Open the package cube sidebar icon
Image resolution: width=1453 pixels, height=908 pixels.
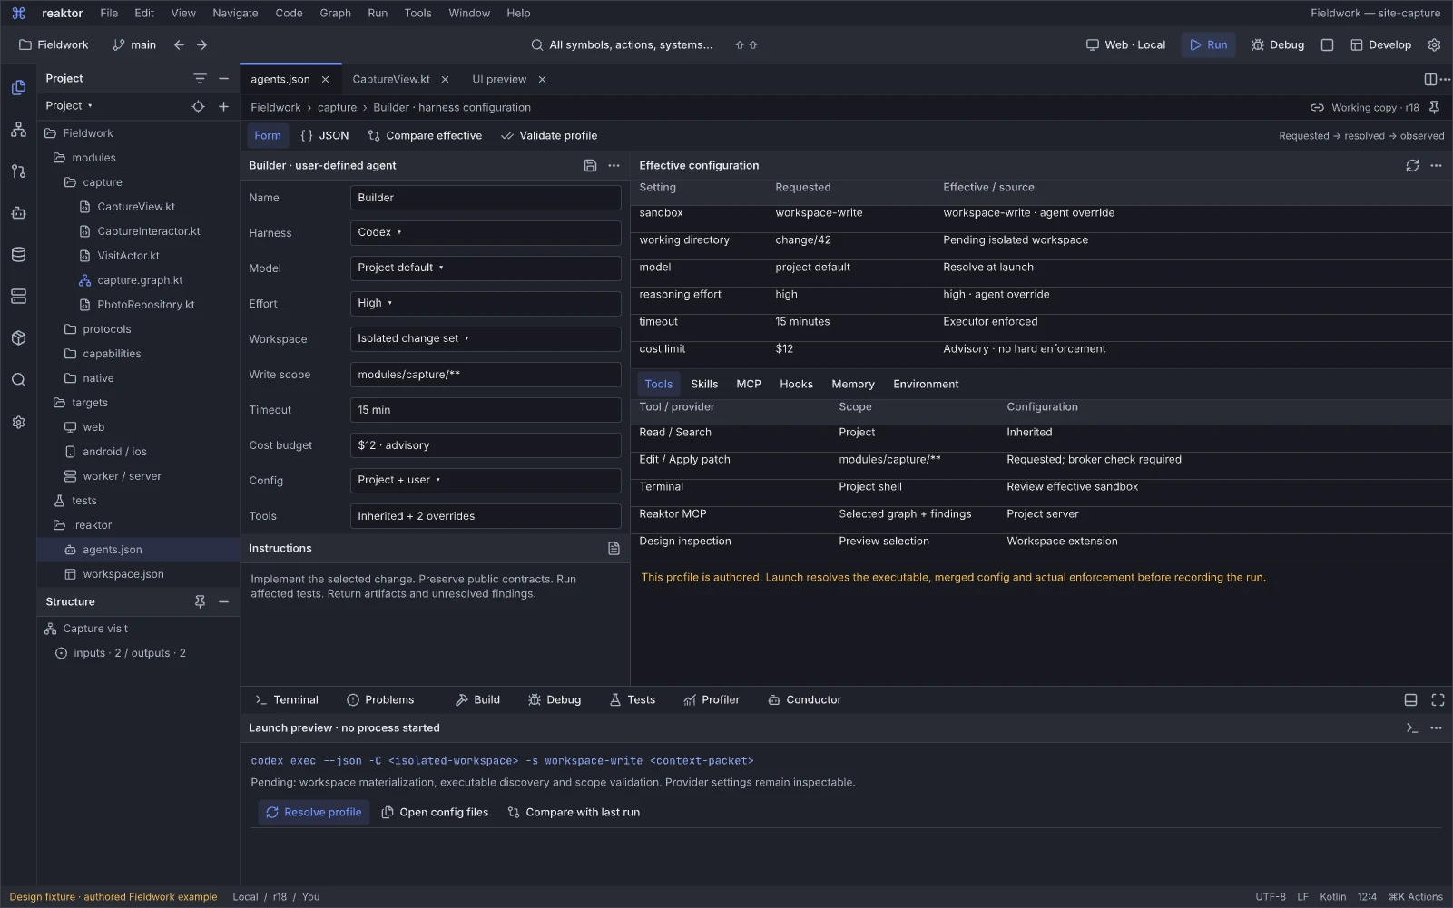coord(18,337)
